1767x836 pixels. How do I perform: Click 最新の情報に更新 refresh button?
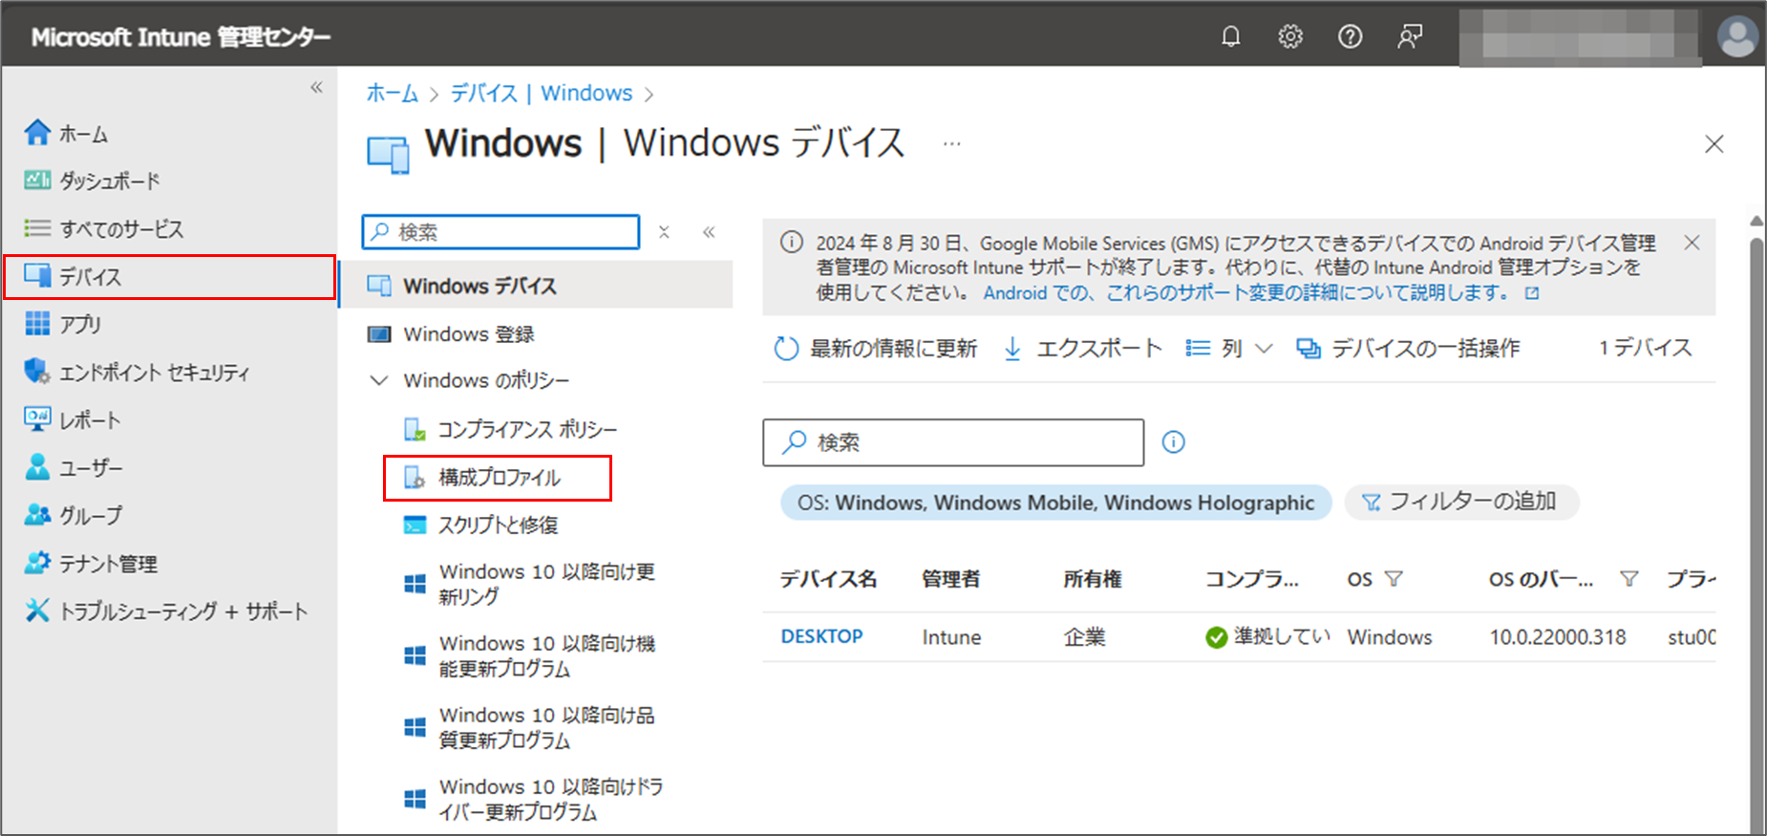click(876, 349)
